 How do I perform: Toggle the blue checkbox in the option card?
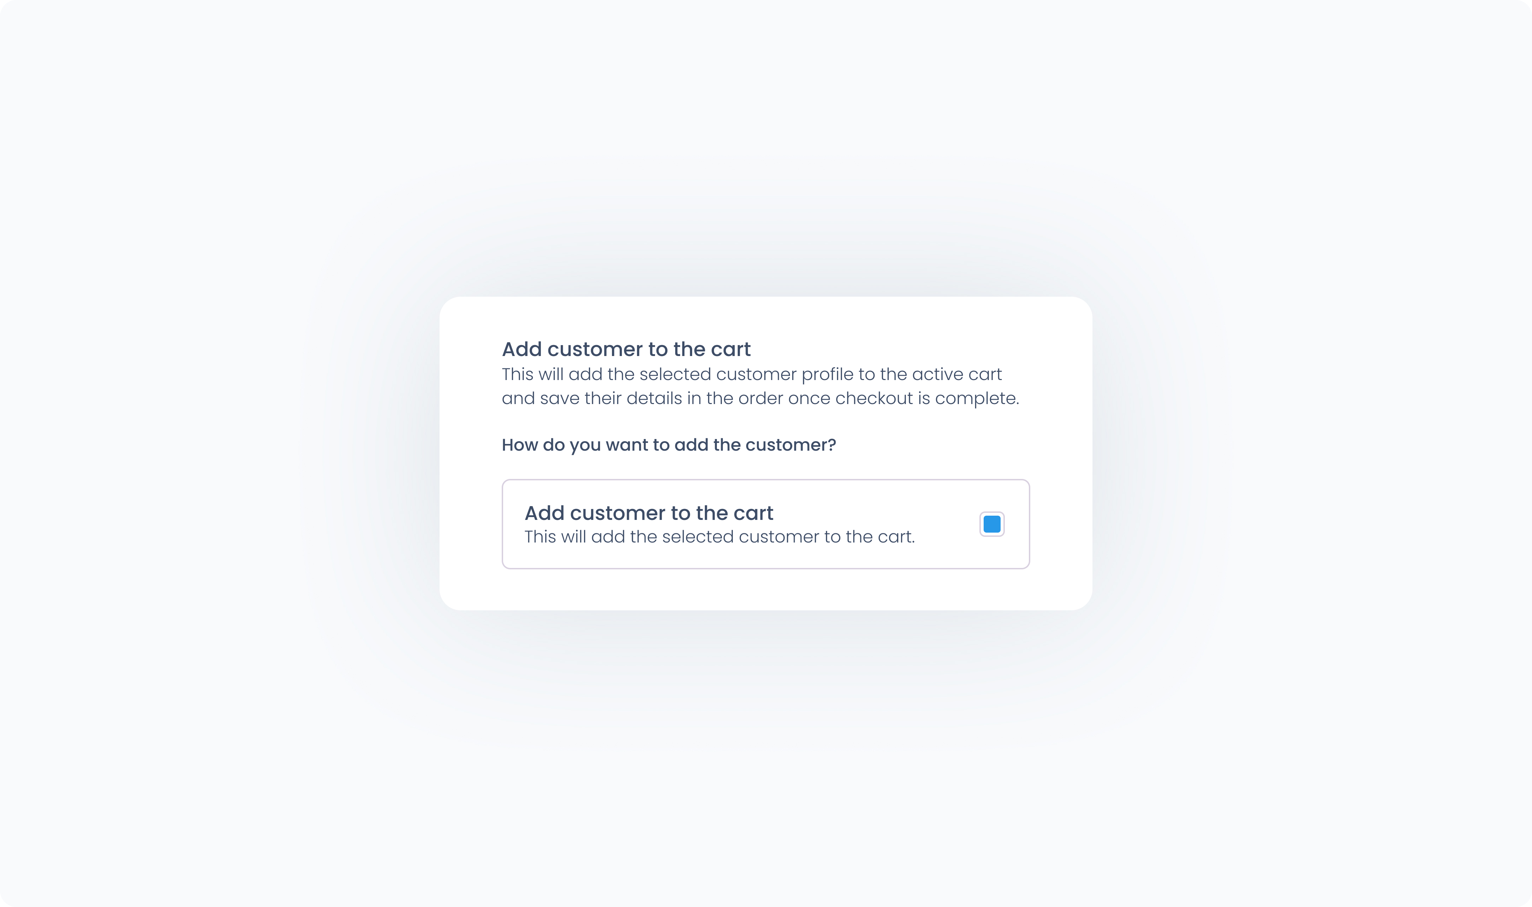pyautogui.click(x=991, y=524)
